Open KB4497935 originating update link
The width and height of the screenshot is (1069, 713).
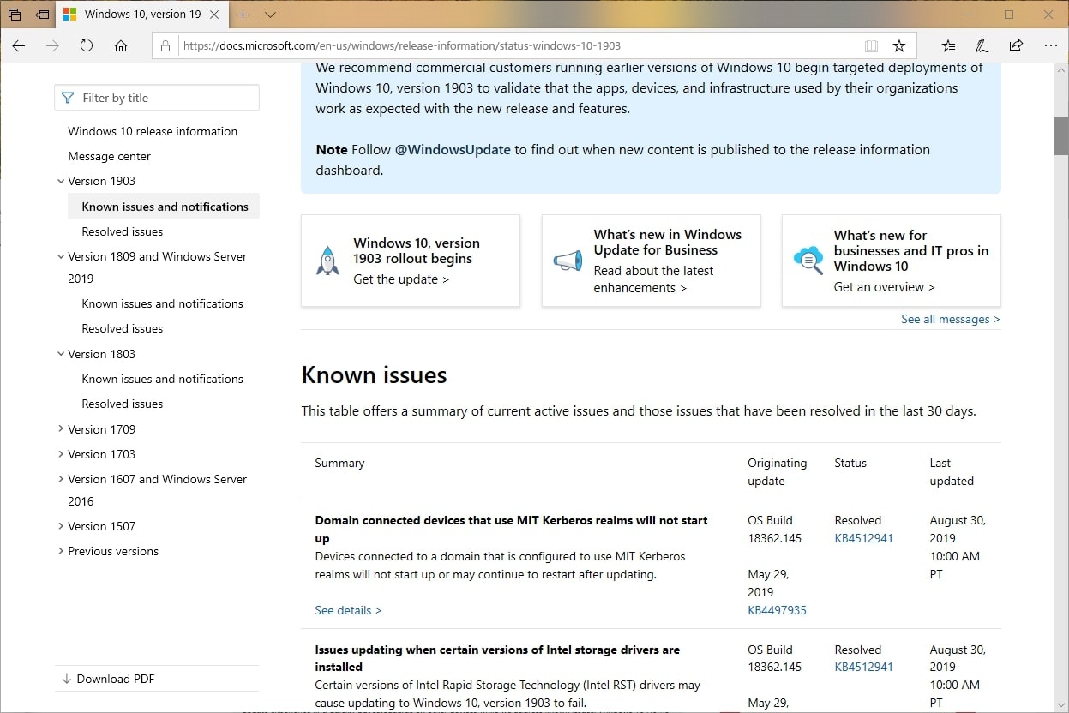click(x=777, y=610)
